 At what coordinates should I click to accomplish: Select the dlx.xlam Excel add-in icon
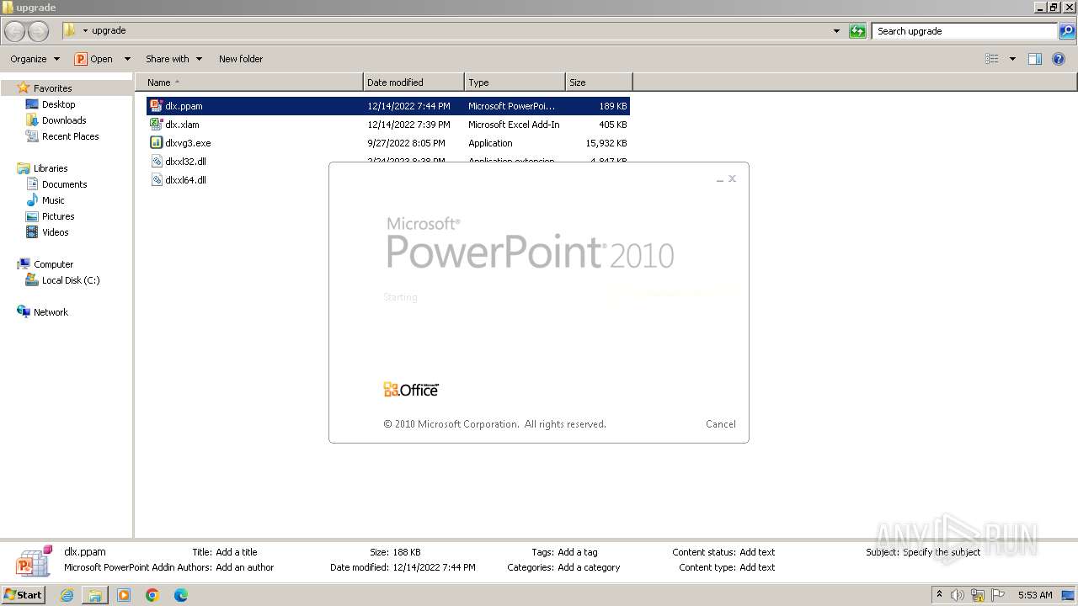157,125
